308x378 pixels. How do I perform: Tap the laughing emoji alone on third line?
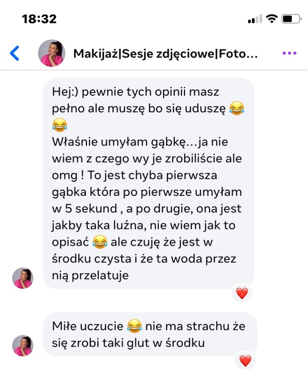60,125
